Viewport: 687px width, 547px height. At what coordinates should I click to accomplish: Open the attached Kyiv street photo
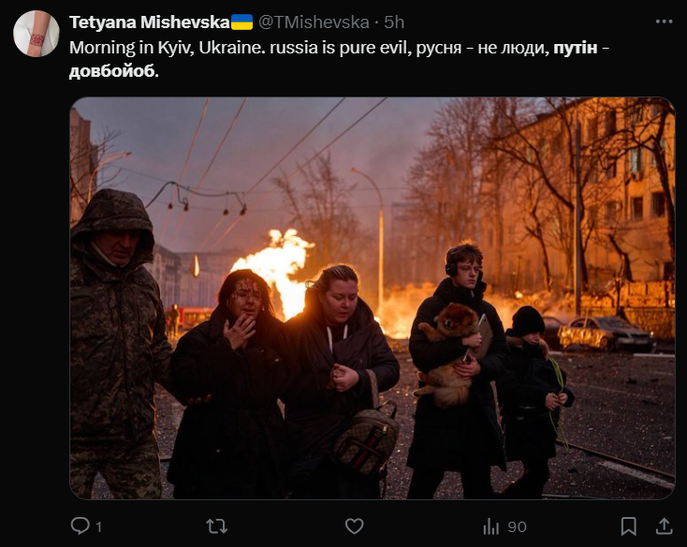click(x=372, y=298)
